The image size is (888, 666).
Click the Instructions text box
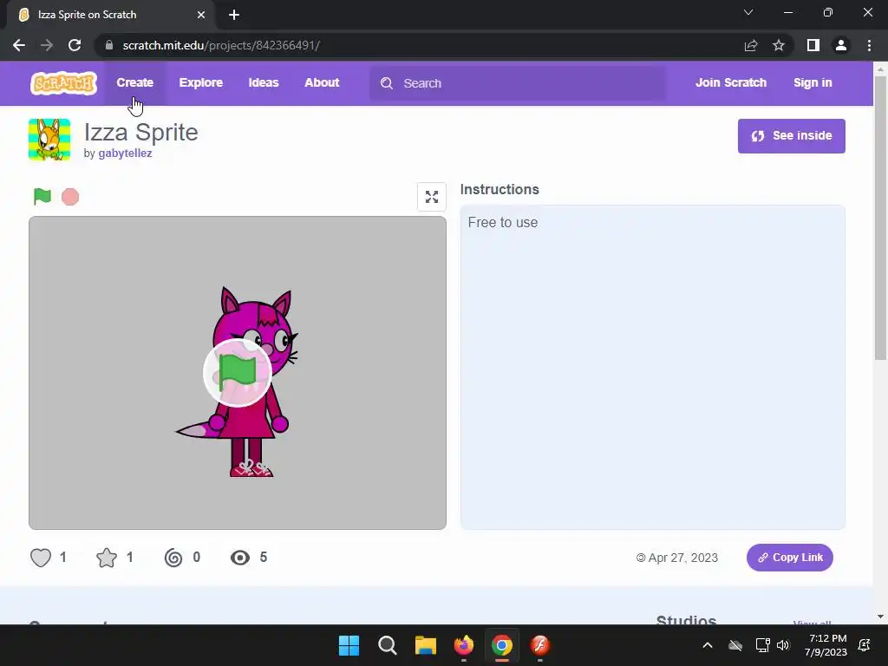pos(652,367)
